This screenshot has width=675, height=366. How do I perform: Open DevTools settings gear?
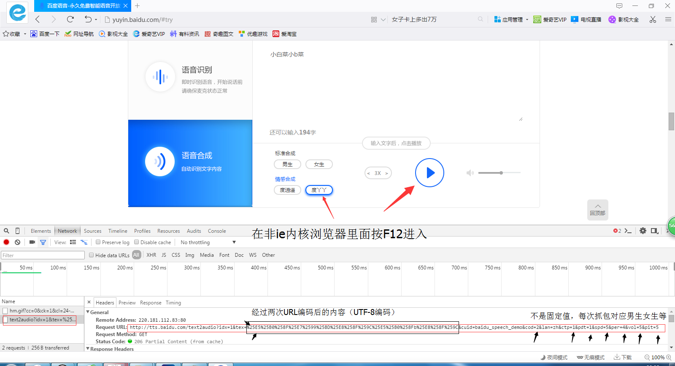click(643, 231)
